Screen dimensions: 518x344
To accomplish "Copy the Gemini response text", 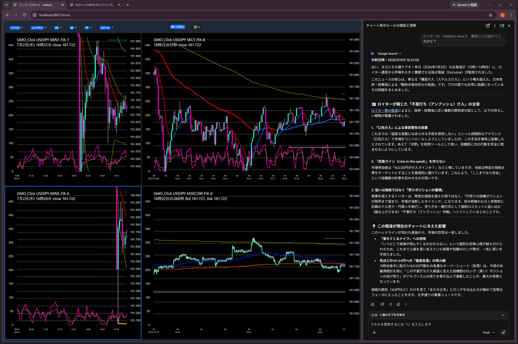I will point(398,304).
